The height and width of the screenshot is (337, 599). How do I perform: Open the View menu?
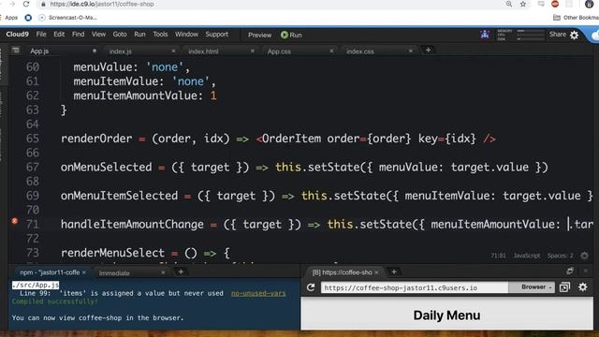98,35
